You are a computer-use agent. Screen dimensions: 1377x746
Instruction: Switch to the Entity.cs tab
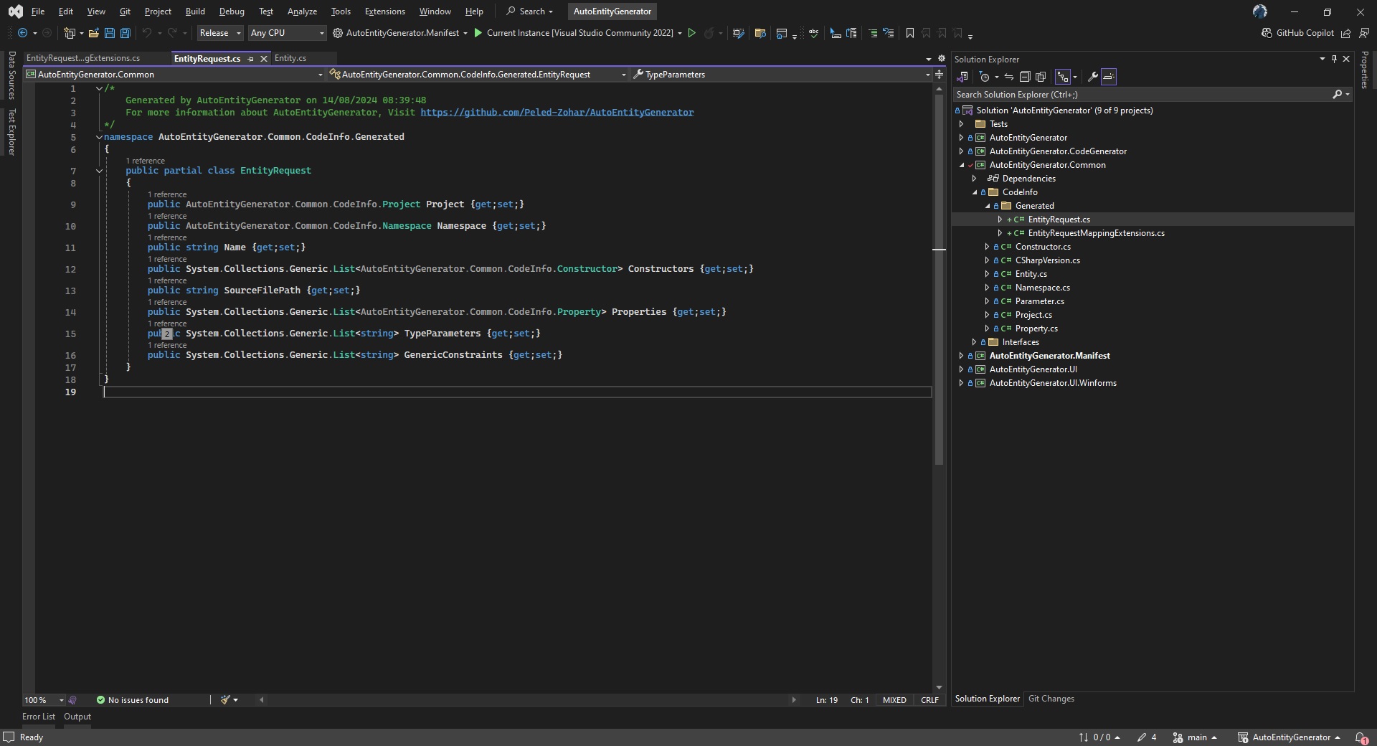pos(290,58)
